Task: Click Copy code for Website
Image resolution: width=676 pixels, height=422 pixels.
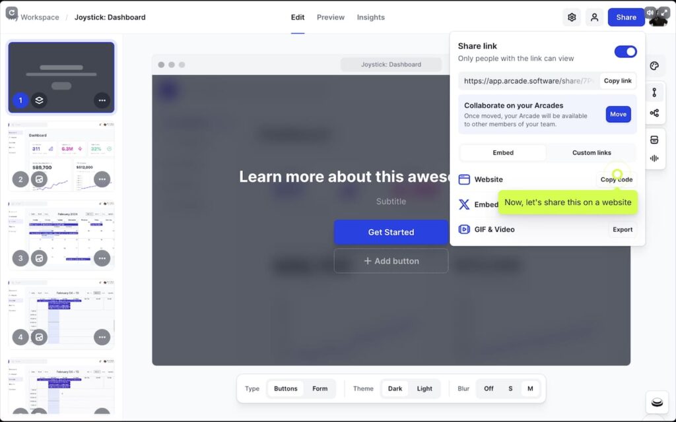Action: pos(617,179)
